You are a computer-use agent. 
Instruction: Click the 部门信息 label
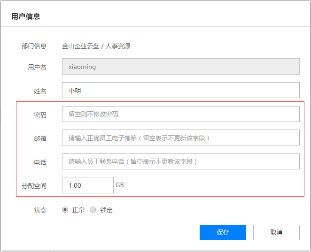pyautogui.click(x=34, y=46)
